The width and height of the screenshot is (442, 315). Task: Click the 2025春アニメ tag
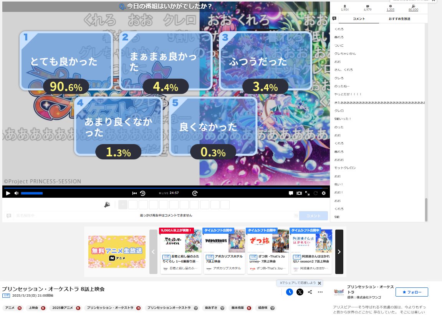62,308
